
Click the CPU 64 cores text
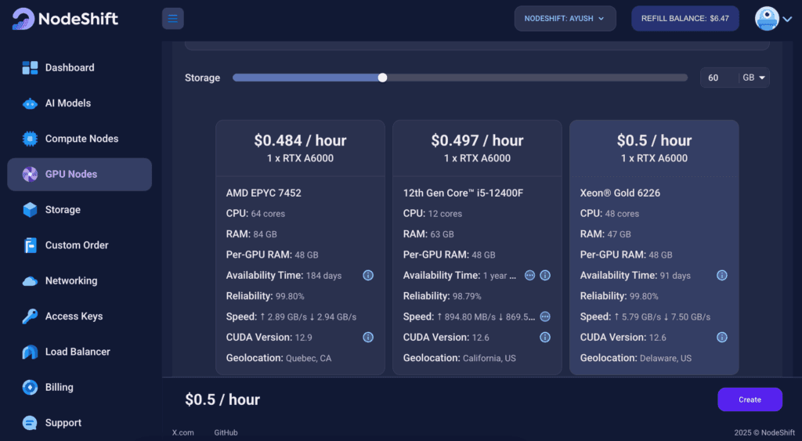pos(256,214)
